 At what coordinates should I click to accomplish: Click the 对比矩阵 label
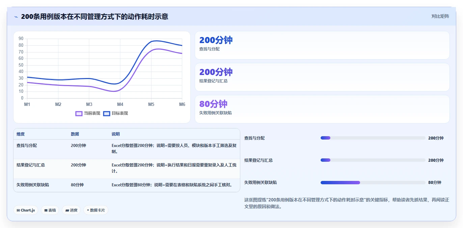[440, 16]
